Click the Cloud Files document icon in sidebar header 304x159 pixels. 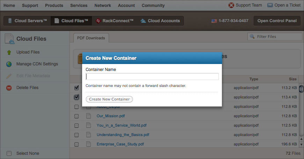10,39
